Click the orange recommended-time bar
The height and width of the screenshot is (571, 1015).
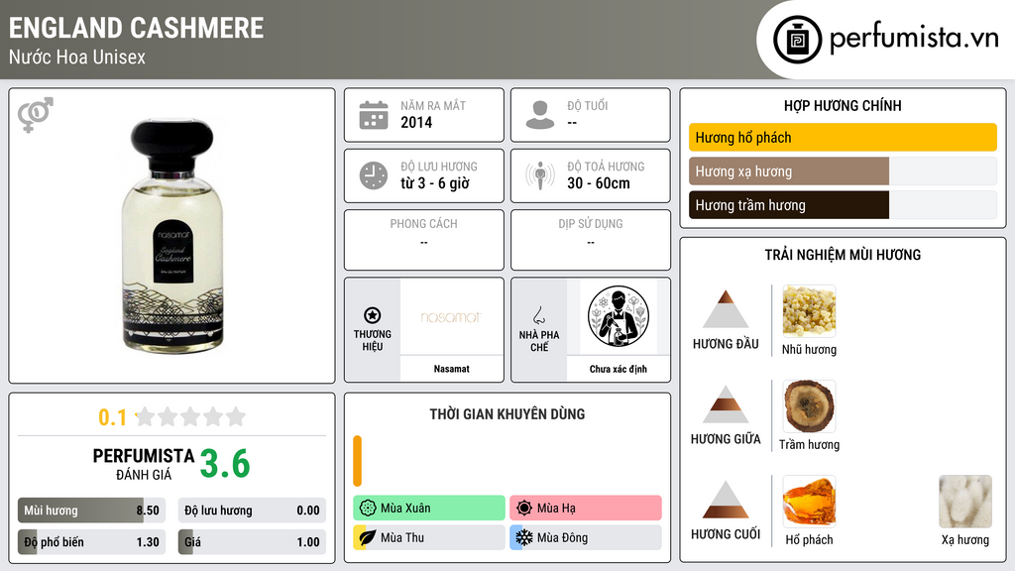[357, 461]
